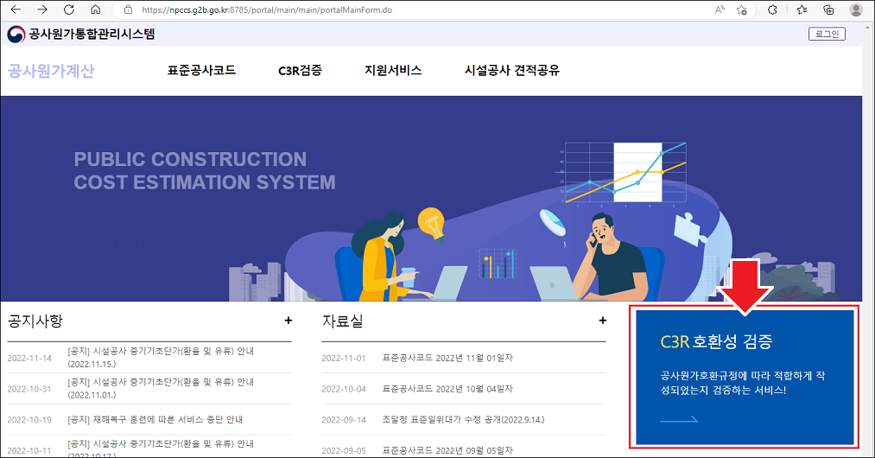This screenshot has height=458, width=875.
Task: Open 표준공사코드 2022년 10월 04일자 file
Action: 447,389
